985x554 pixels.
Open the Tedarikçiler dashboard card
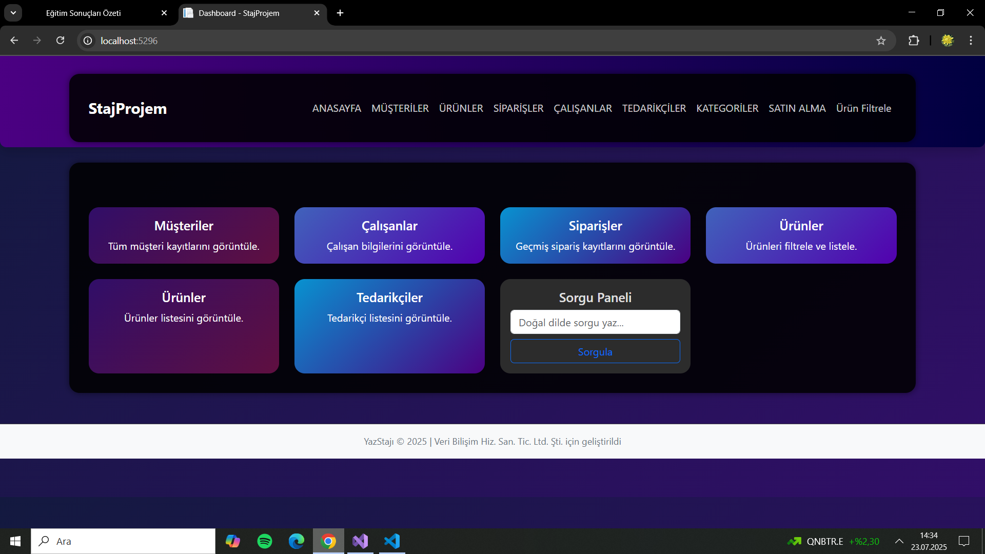pos(389,326)
